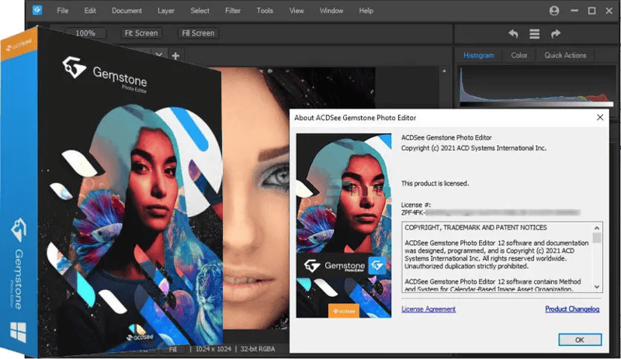Click 'This product is licensed.' text
621x359 pixels.
click(435, 183)
